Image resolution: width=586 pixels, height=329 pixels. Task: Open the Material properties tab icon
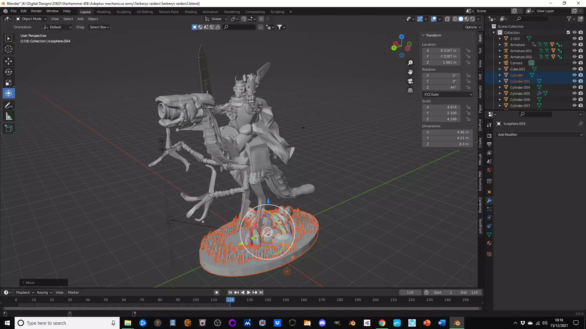tap(489, 243)
